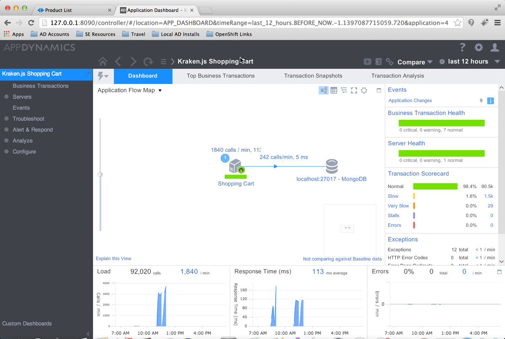
Task: Maximize the Errors chart panel
Action: pos(499,272)
